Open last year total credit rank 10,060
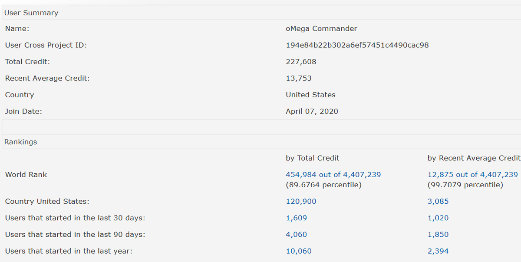The height and width of the screenshot is (262, 521). (x=299, y=251)
